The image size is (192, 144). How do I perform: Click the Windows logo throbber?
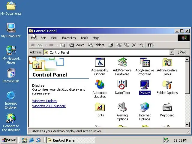(184, 38)
